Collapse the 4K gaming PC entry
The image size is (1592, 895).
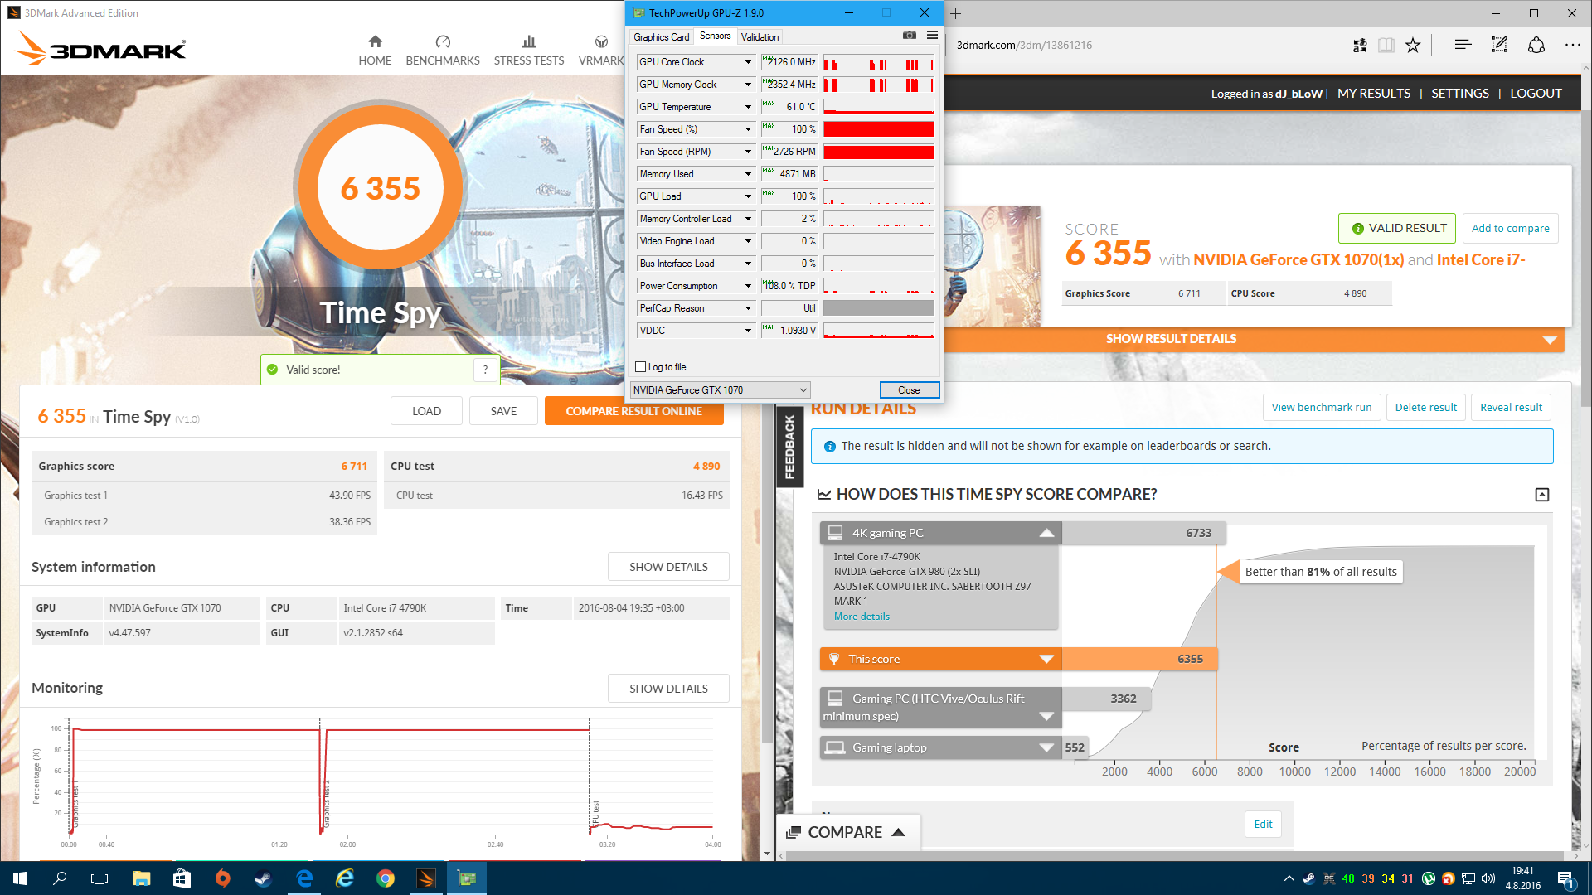(1046, 533)
